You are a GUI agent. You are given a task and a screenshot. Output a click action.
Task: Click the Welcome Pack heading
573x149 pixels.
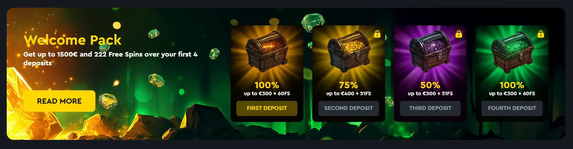(x=72, y=40)
